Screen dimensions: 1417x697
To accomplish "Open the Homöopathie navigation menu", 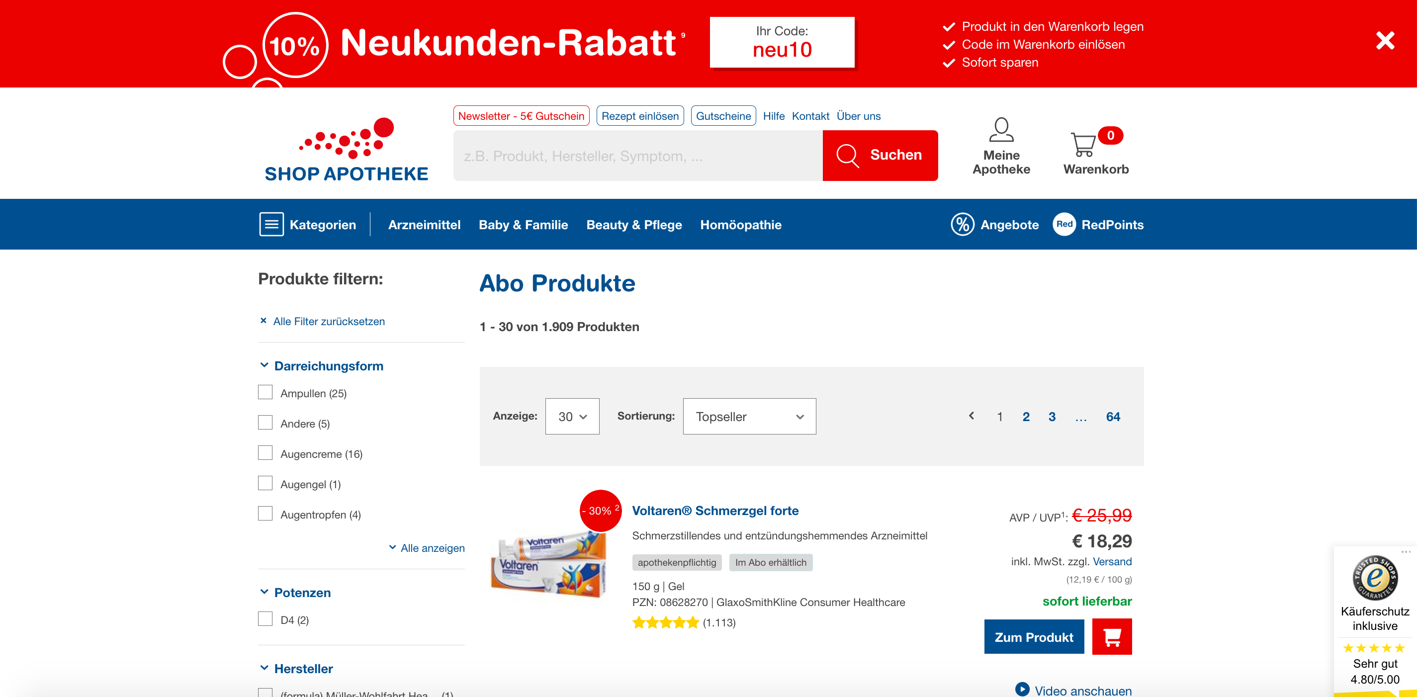I will pyautogui.click(x=740, y=224).
